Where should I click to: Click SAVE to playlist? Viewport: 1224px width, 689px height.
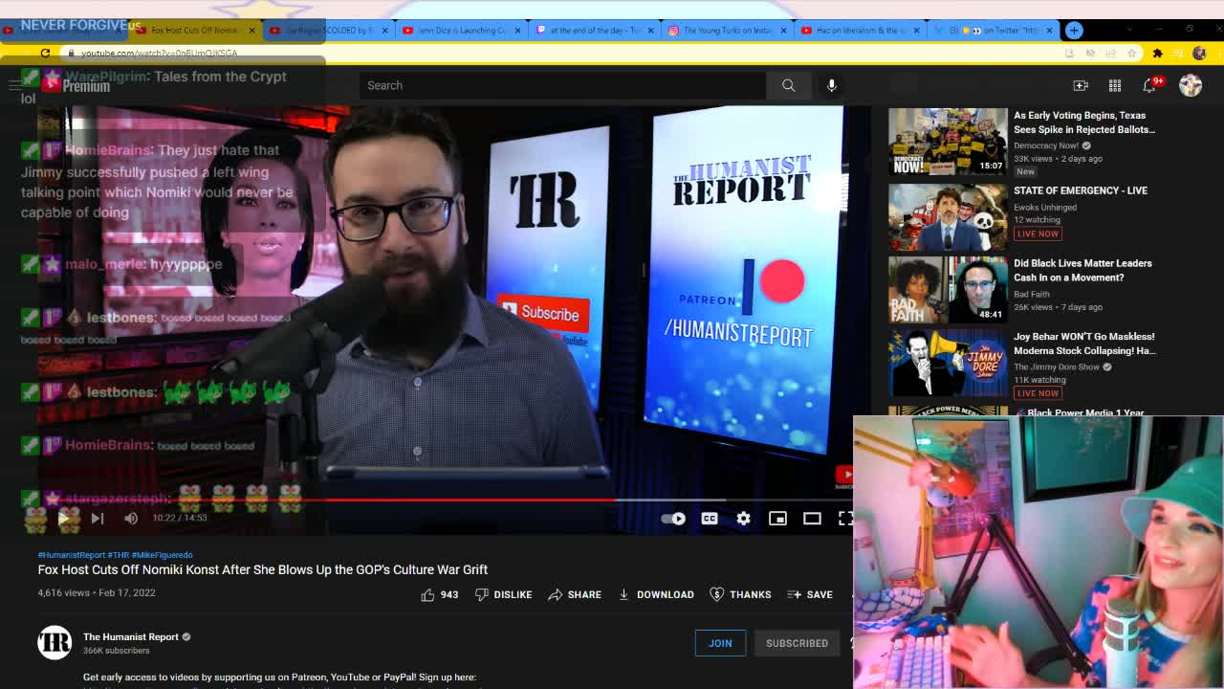pos(810,595)
